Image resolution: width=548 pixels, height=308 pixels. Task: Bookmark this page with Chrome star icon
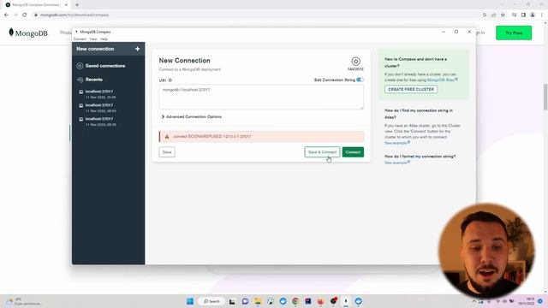[x=503, y=15]
